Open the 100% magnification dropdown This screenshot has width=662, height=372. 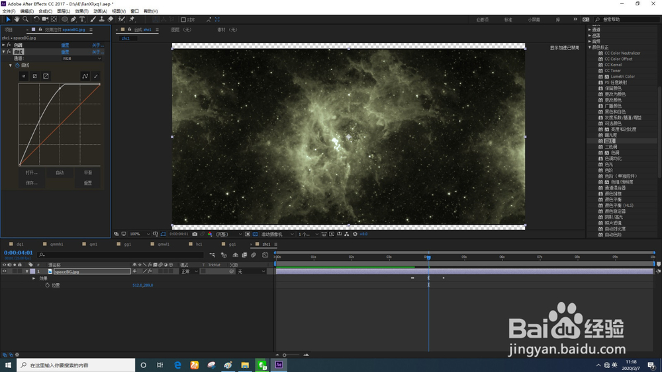(139, 234)
